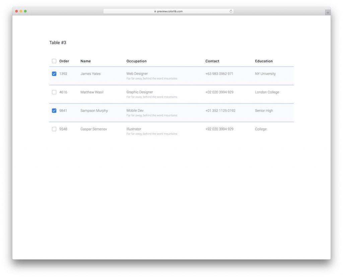Click the yellow minimize traffic light
343x277 pixels.
coord(20,11)
